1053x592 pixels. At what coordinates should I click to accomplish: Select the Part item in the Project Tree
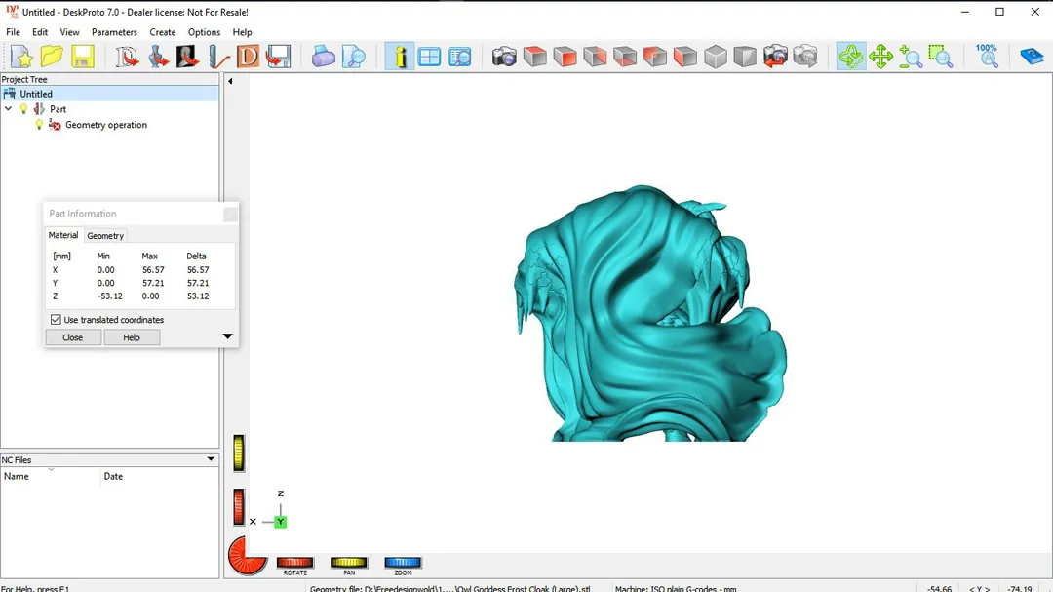coord(58,109)
